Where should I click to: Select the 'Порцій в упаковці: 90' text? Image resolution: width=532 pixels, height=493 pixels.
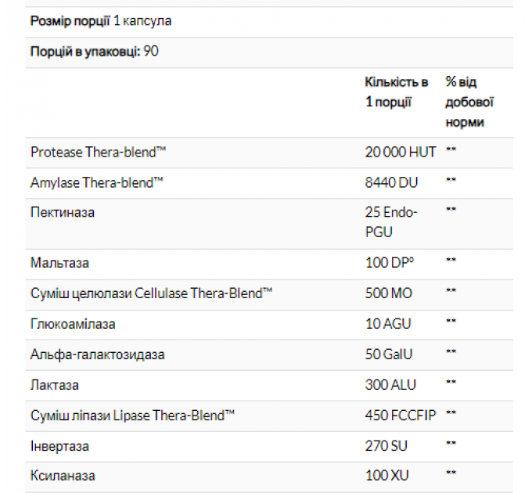(x=95, y=52)
